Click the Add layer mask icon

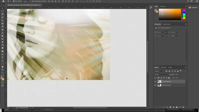point(170,107)
